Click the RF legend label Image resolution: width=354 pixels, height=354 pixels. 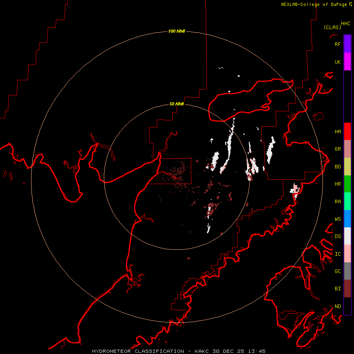tap(337, 44)
